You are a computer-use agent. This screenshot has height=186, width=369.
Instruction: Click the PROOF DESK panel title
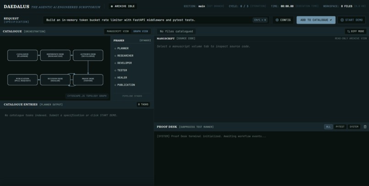click(x=167, y=127)
